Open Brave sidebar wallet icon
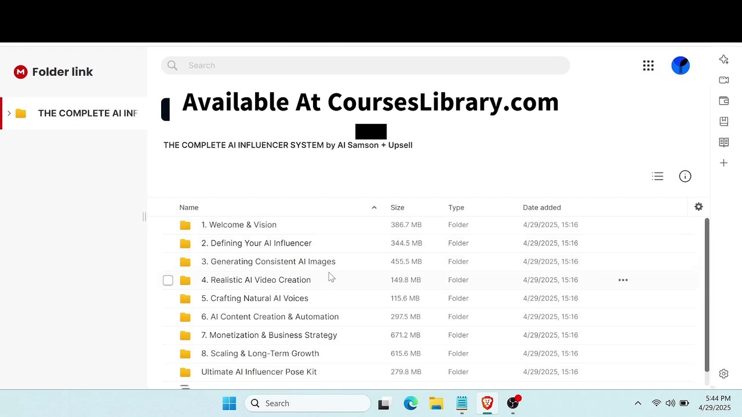The width and height of the screenshot is (742, 417). click(724, 101)
